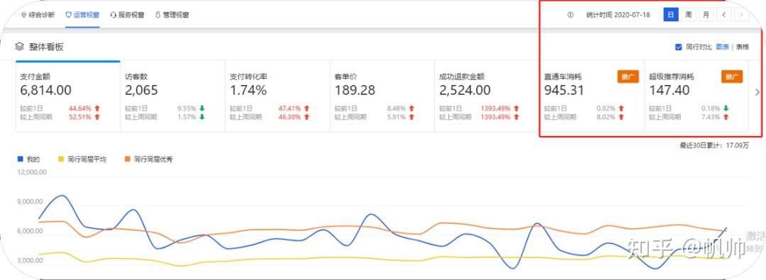Select the 支付转化率 metric card
766x280 pixels.
(x=277, y=96)
